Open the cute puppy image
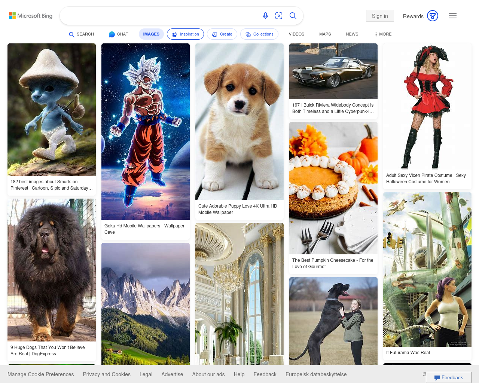 click(239, 122)
